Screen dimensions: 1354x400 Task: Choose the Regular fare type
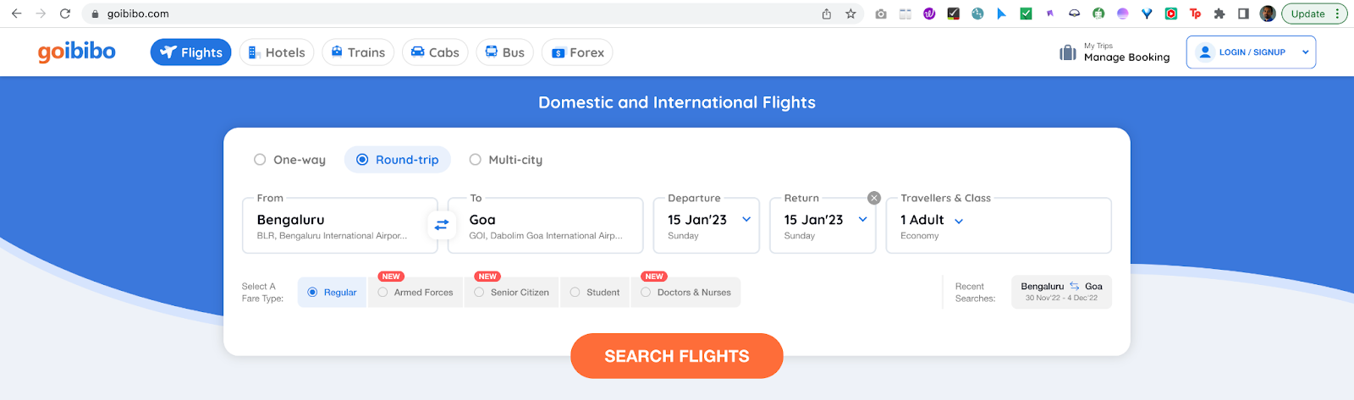(x=332, y=293)
